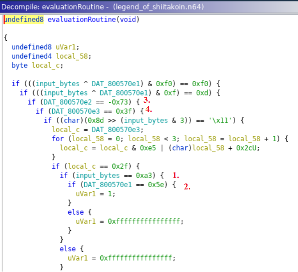This screenshot has height=272, width=298.
Task: Click the (char) cast before local_58
Action: click(180, 148)
